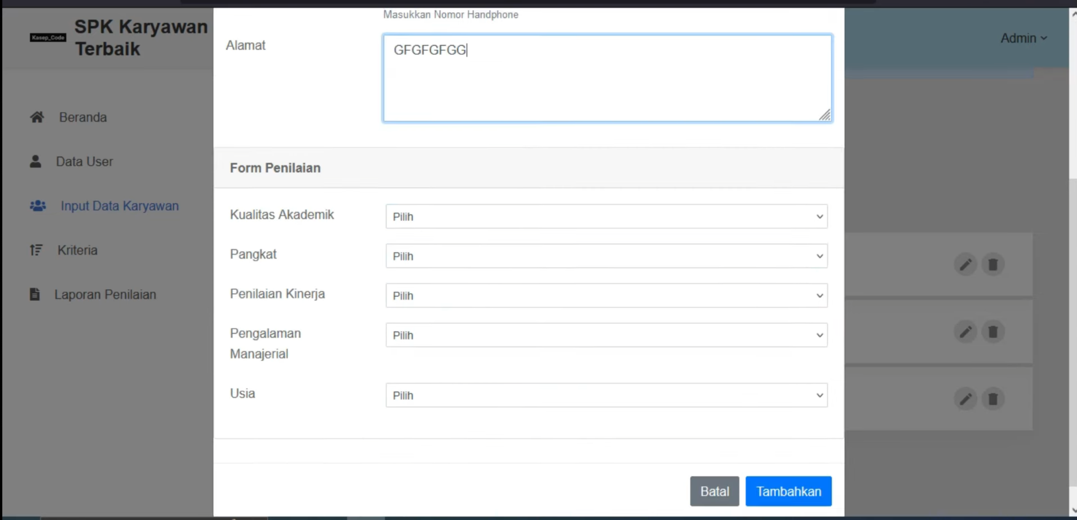This screenshot has height=520, width=1077.
Task: Click the middle row edit pencil icon
Action: (x=965, y=332)
